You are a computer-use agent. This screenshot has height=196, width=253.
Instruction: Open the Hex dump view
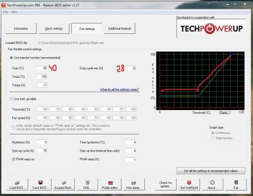click(x=134, y=185)
